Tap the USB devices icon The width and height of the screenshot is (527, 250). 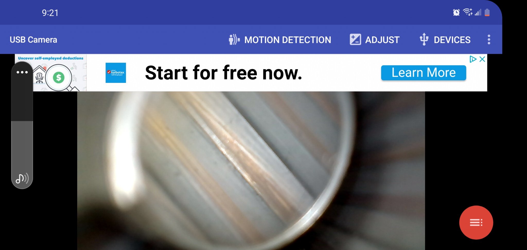[x=424, y=39]
